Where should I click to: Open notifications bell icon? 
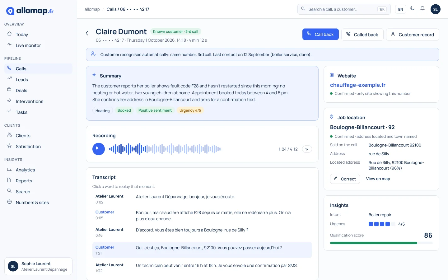pyautogui.click(x=422, y=9)
